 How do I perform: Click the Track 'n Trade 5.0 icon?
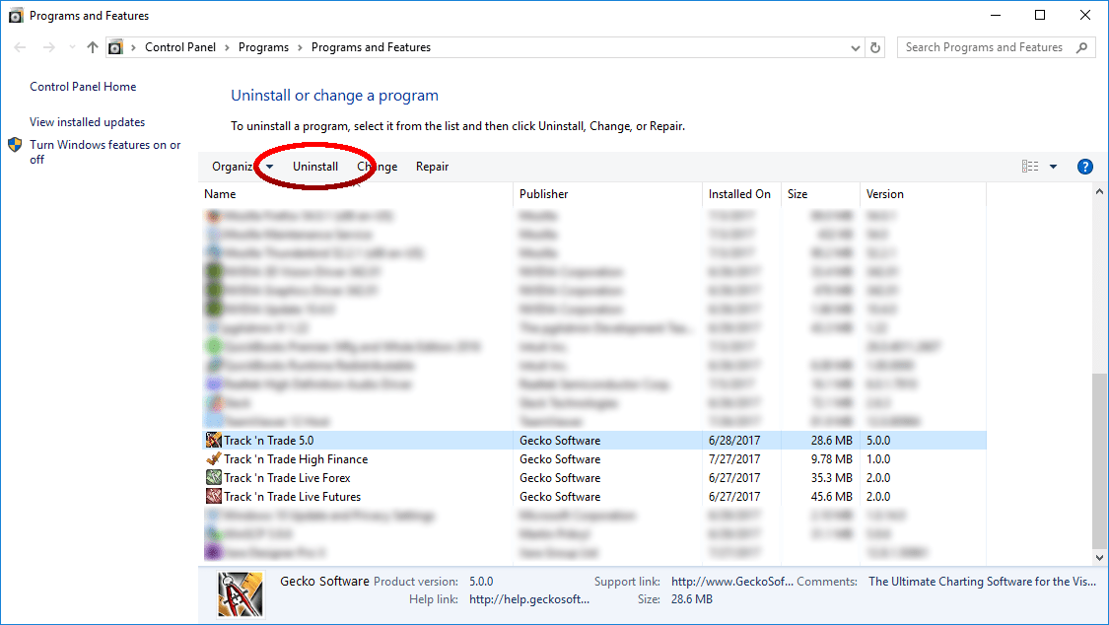(x=214, y=440)
